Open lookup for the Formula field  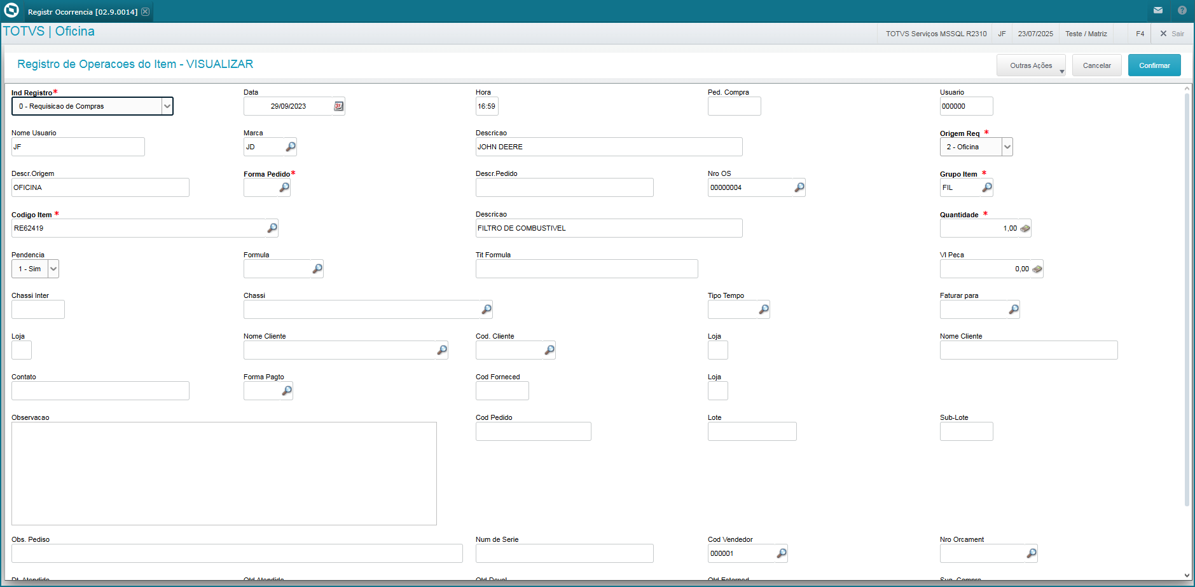(317, 269)
